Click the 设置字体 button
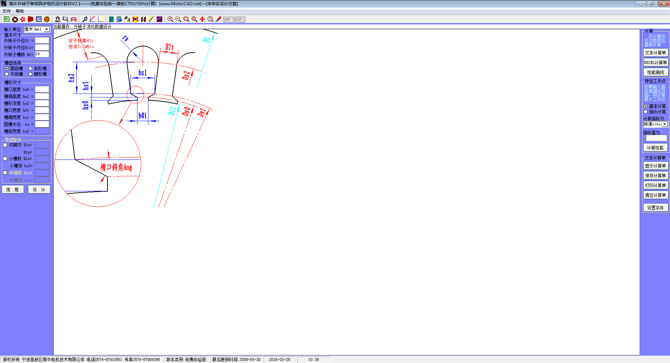Image resolution: width=670 pixels, height=363 pixels. tap(655, 208)
